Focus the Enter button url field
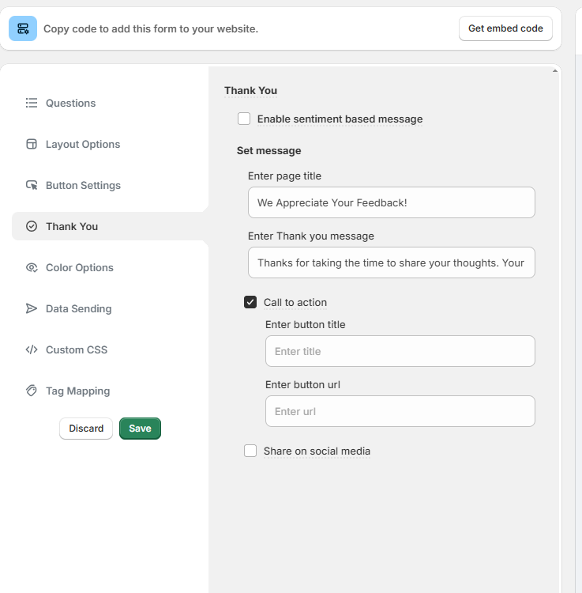 400,411
